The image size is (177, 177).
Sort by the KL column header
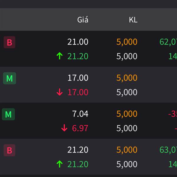coord(133,20)
